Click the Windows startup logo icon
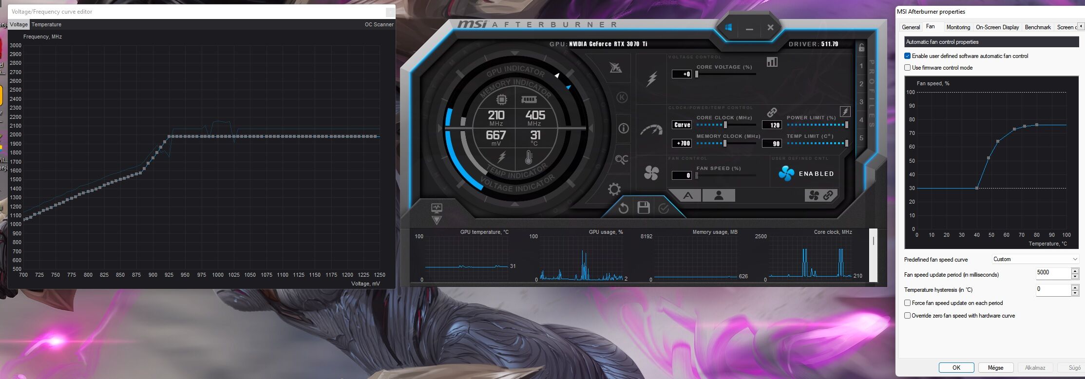This screenshot has height=379, width=1085. click(x=728, y=28)
